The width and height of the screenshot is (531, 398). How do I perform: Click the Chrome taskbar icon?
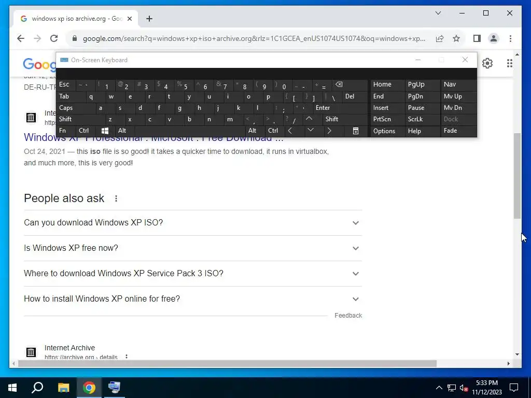[89, 388]
